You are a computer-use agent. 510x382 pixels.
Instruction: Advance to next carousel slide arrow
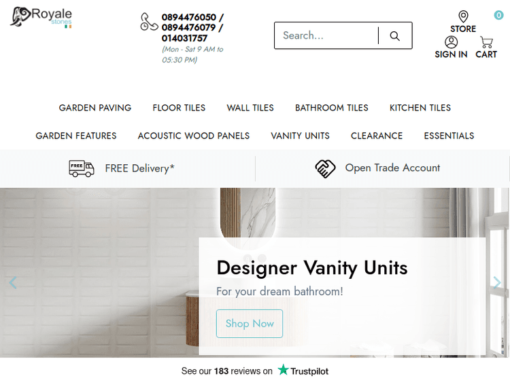coord(496,283)
